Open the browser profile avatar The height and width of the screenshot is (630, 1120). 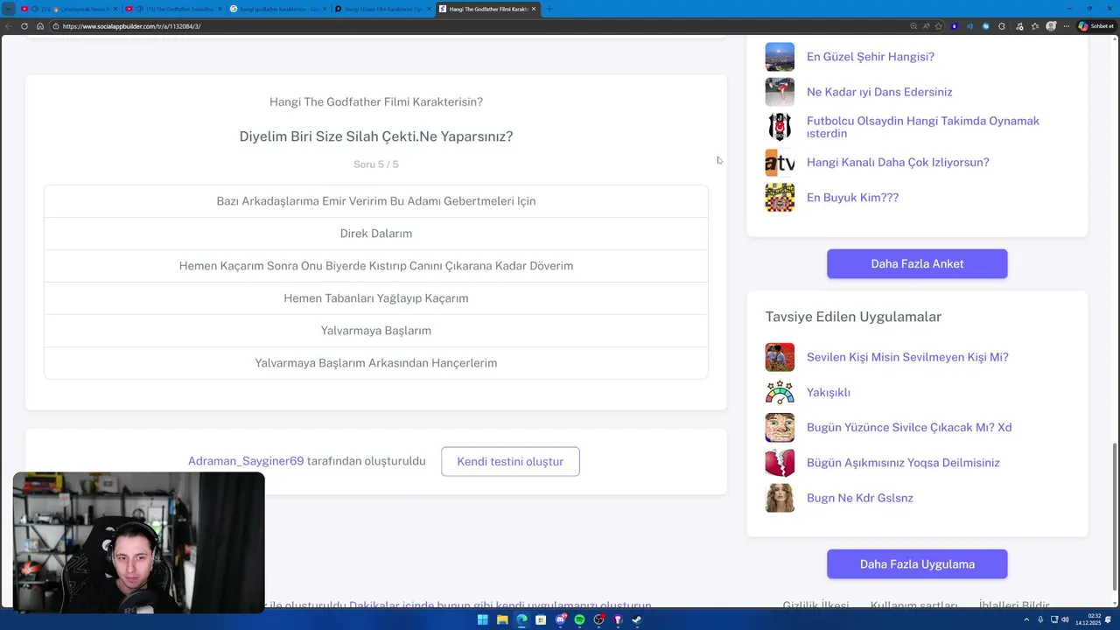[1051, 26]
